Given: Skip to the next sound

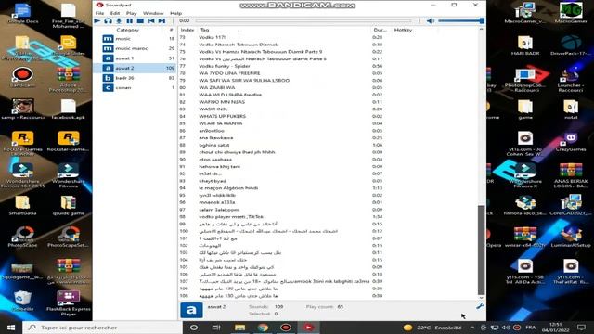Looking at the screenshot, I should (161, 20).
